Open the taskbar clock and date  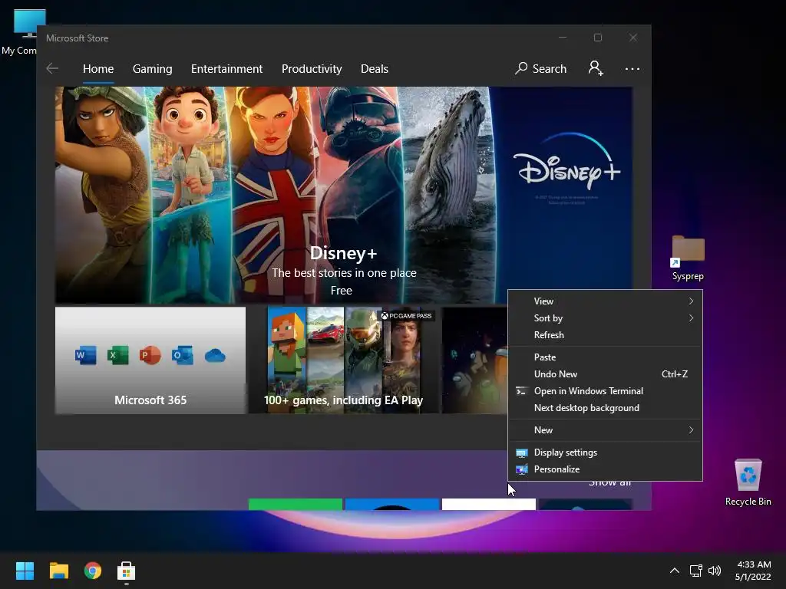[x=753, y=571]
